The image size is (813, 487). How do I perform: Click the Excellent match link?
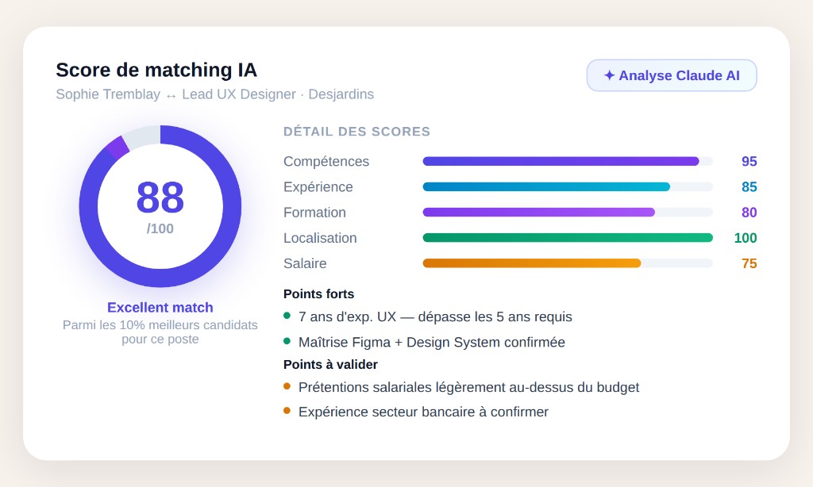[x=160, y=308]
